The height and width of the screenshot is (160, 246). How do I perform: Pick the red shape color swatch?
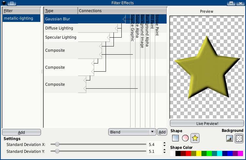tap(189, 153)
